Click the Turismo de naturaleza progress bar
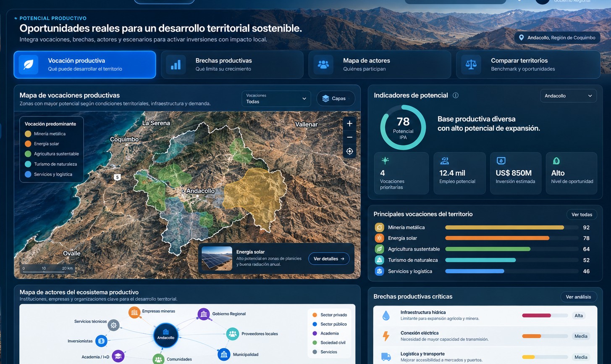611x364 pixels. pos(511,260)
